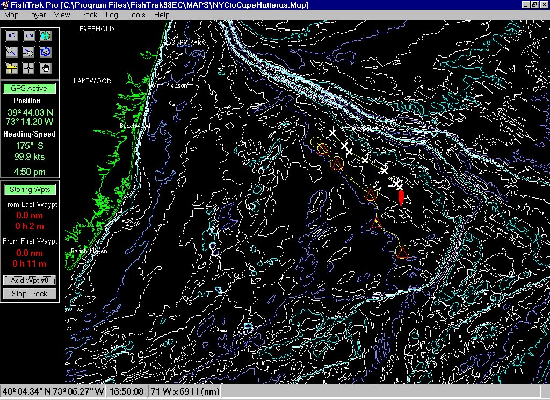This screenshot has width=550, height=400.
Task: Restore down the FishTrek Pro window
Action: coord(534,5)
